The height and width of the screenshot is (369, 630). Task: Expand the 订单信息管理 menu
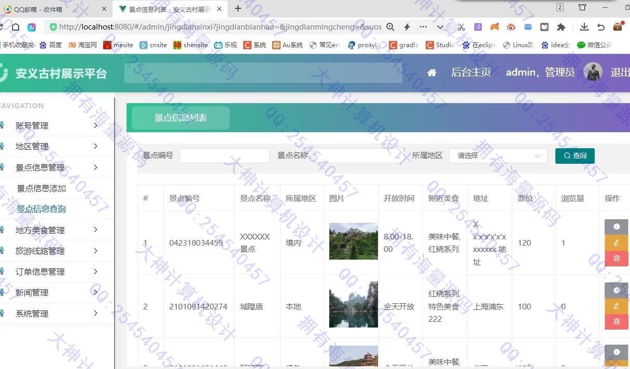coord(56,272)
